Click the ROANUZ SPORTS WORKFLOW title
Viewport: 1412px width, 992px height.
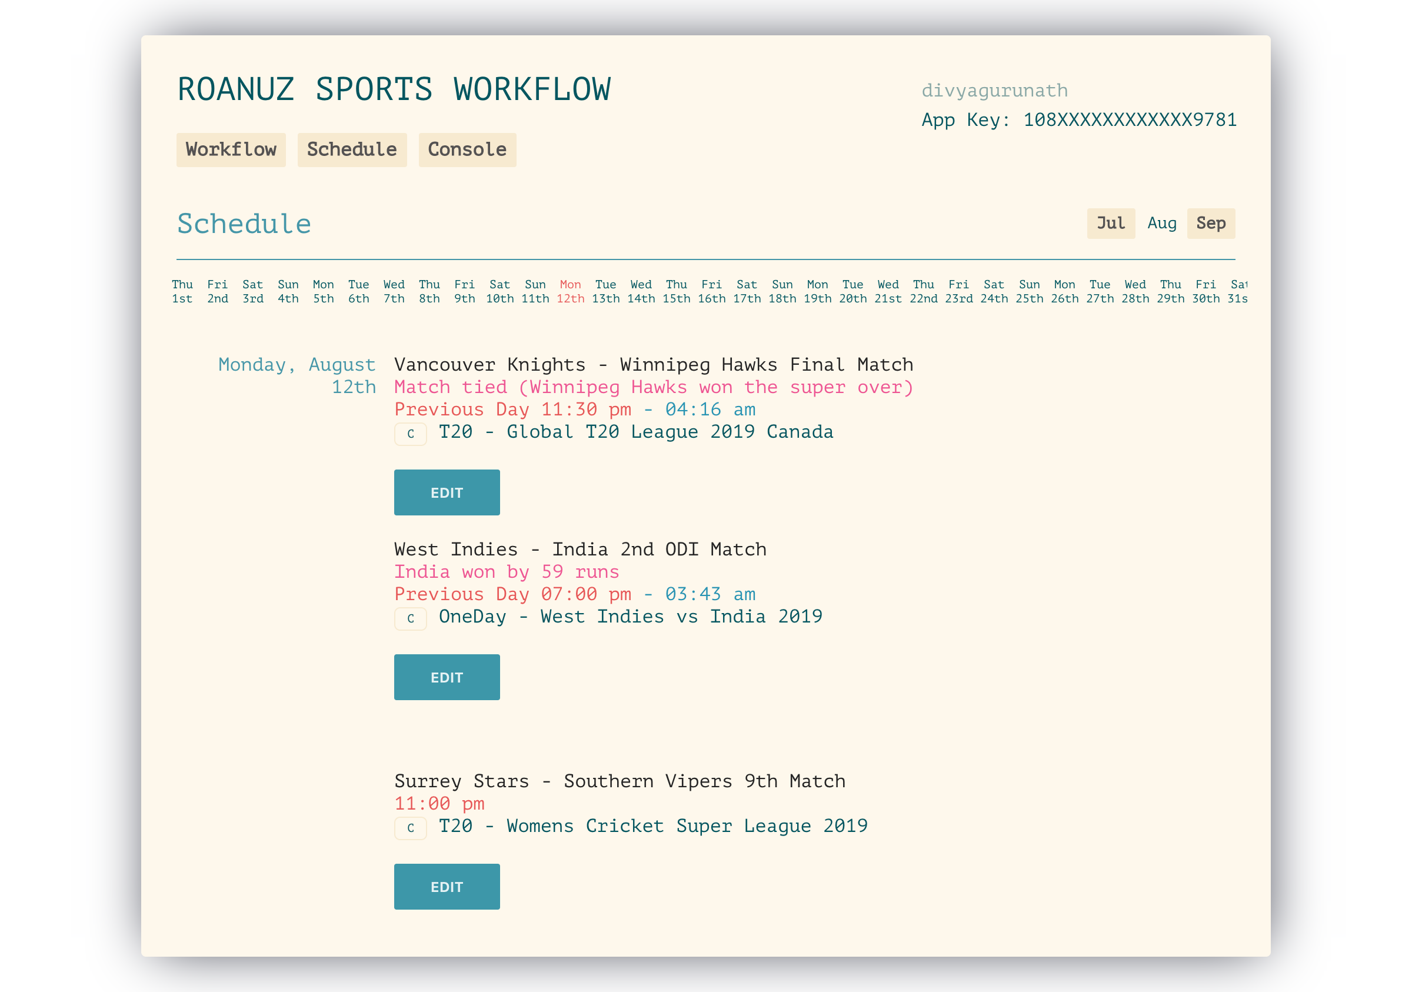pyautogui.click(x=394, y=89)
